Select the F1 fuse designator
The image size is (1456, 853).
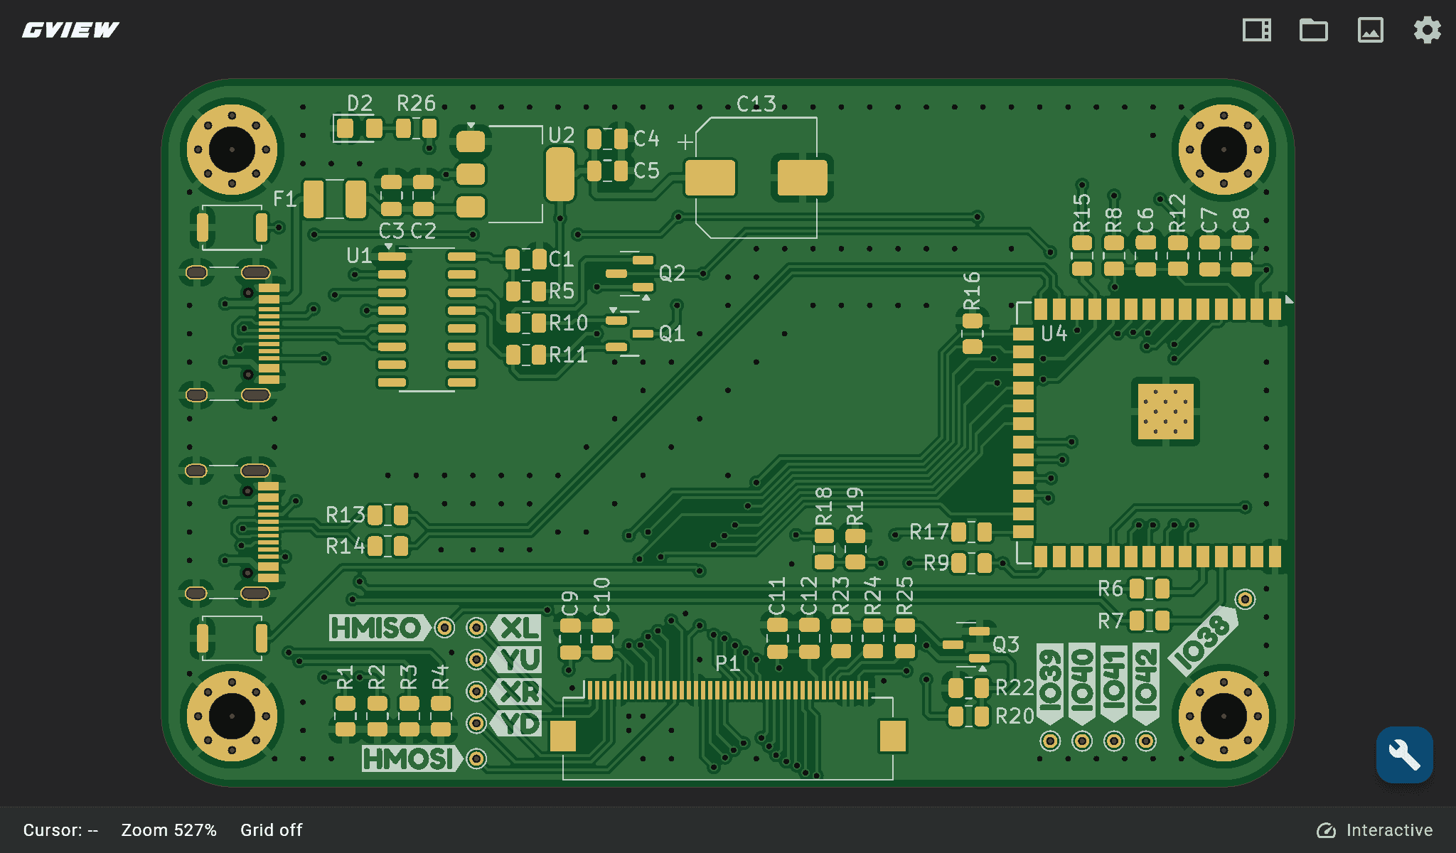coord(284,198)
